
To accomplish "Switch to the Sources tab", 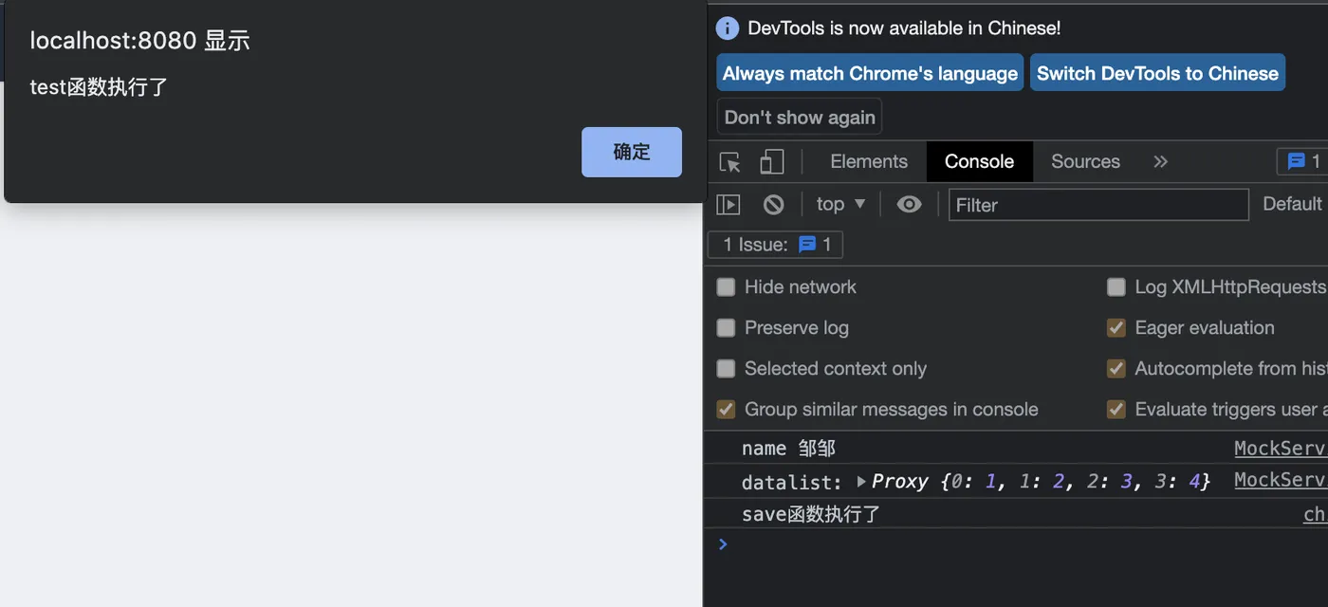I will [1085, 162].
